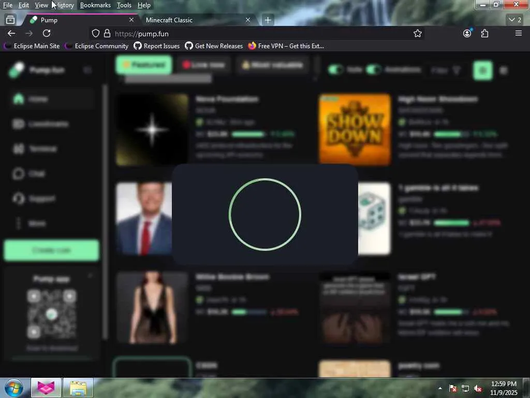Screen dimensions: 530x398
Task: Select the green Featured filter tab
Action: pyautogui.click(x=144, y=65)
